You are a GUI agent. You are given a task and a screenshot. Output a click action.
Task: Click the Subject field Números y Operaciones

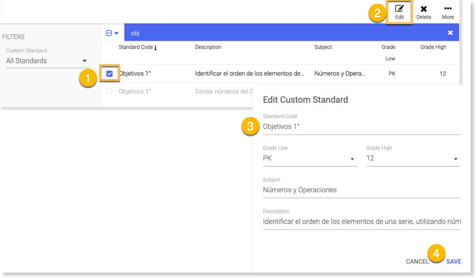click(361, 190)
